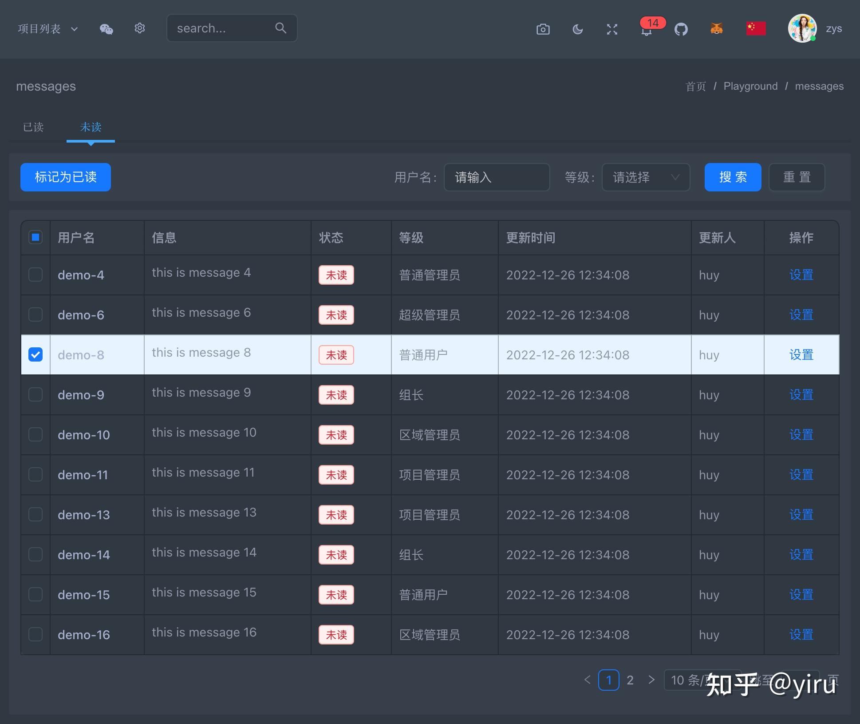Open the GitHub repository icon

tap(681, 28)
